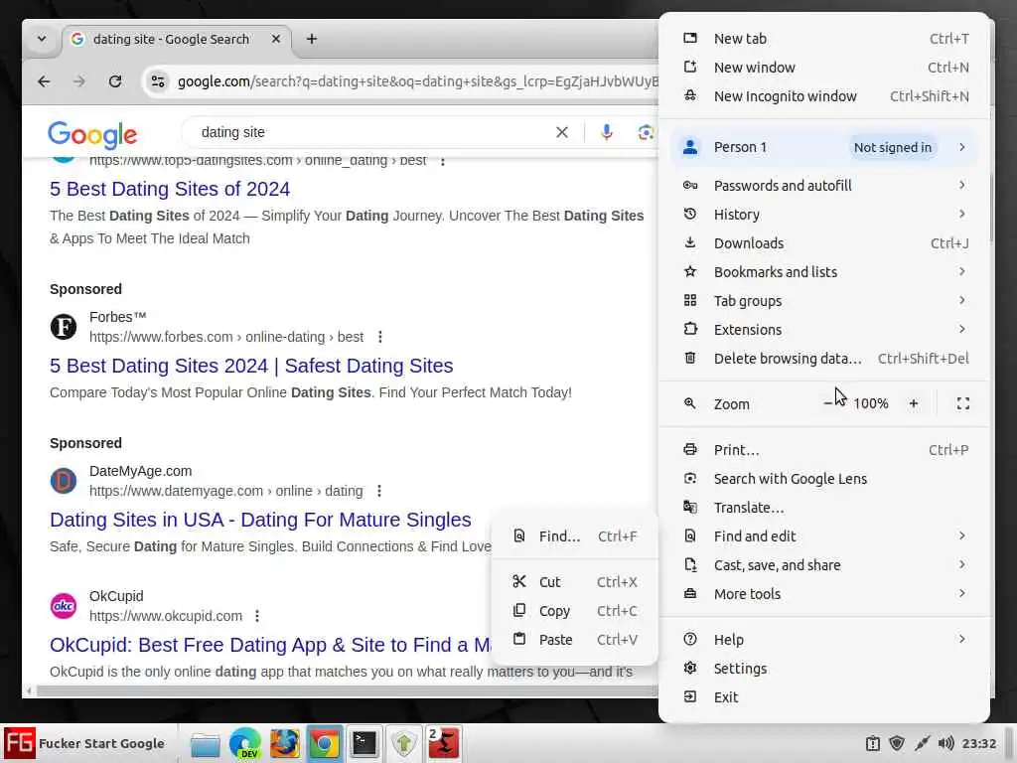Click the horizontal page scrollbar
This screenshot has height=763, width=1017.
[x=347, y=691]
